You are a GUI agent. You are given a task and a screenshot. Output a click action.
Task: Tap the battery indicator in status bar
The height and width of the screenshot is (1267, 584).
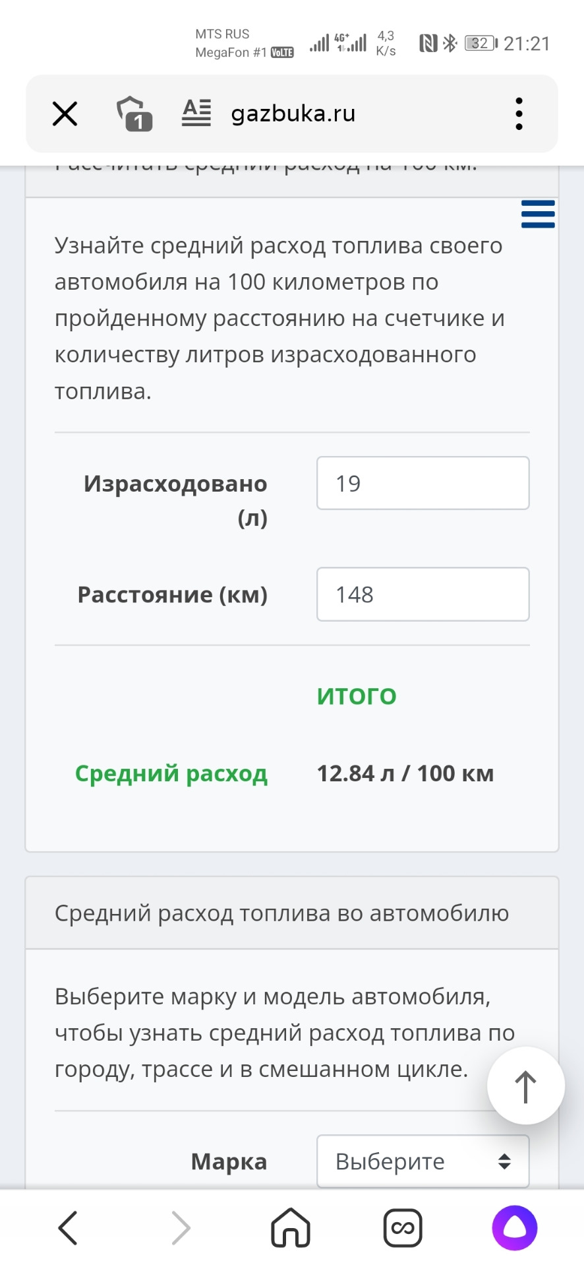click(481, 44)
